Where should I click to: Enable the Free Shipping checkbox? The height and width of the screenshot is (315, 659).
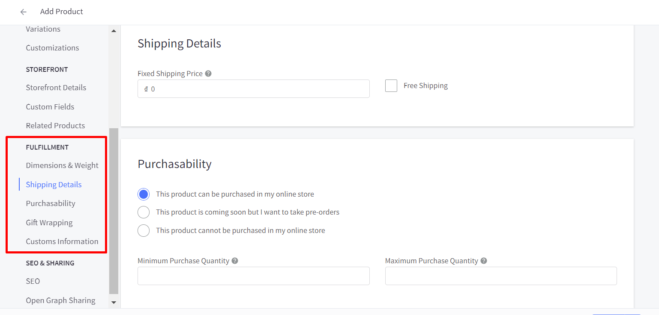coord(391,86)
